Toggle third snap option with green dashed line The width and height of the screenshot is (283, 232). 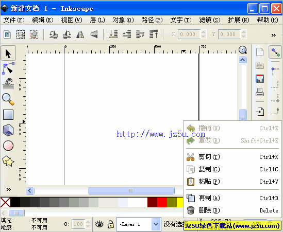coord(275,84)
